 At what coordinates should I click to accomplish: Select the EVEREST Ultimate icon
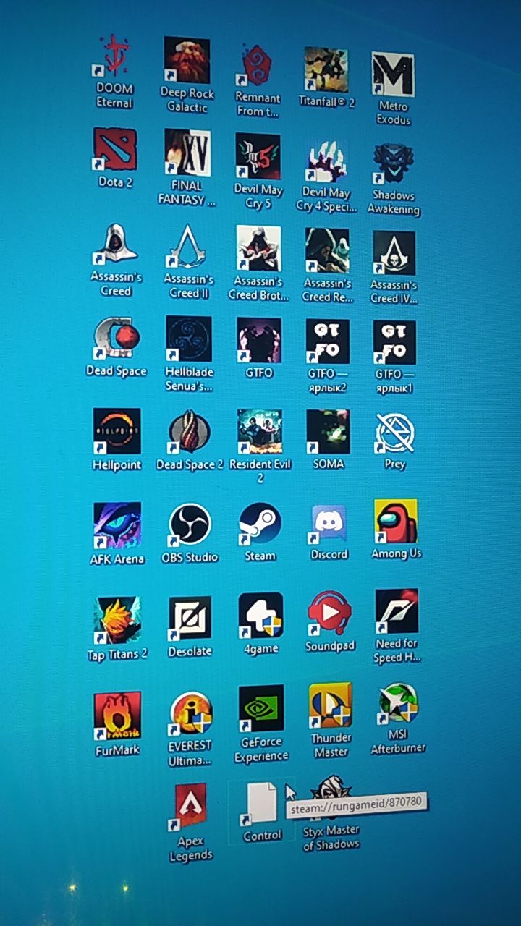pos(191,713)
